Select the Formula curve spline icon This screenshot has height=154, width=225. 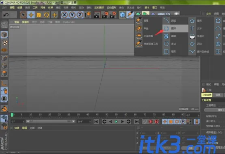click(218, 36)
